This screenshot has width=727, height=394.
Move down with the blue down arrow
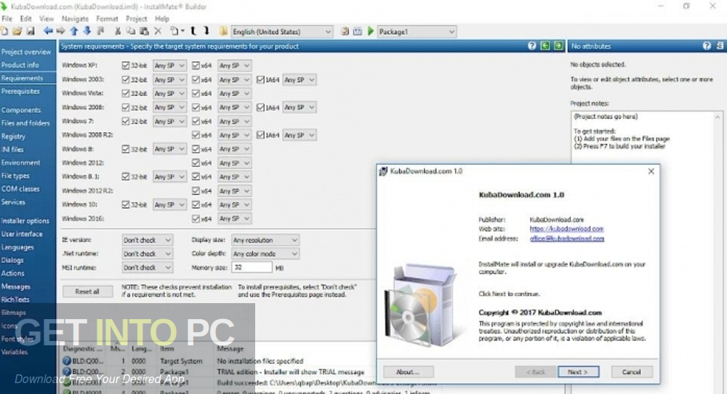(x=87, y=31)
